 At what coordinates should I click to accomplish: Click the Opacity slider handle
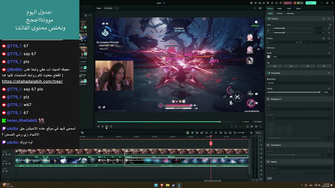[319, 92]
